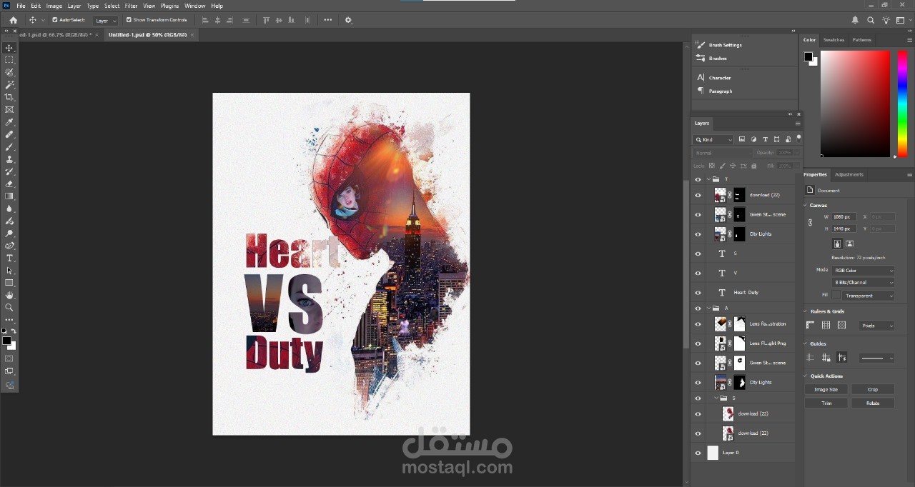Viewport: 915px width, 487px height.
Task: Select the Brush tool
Action: pos(9,146)
